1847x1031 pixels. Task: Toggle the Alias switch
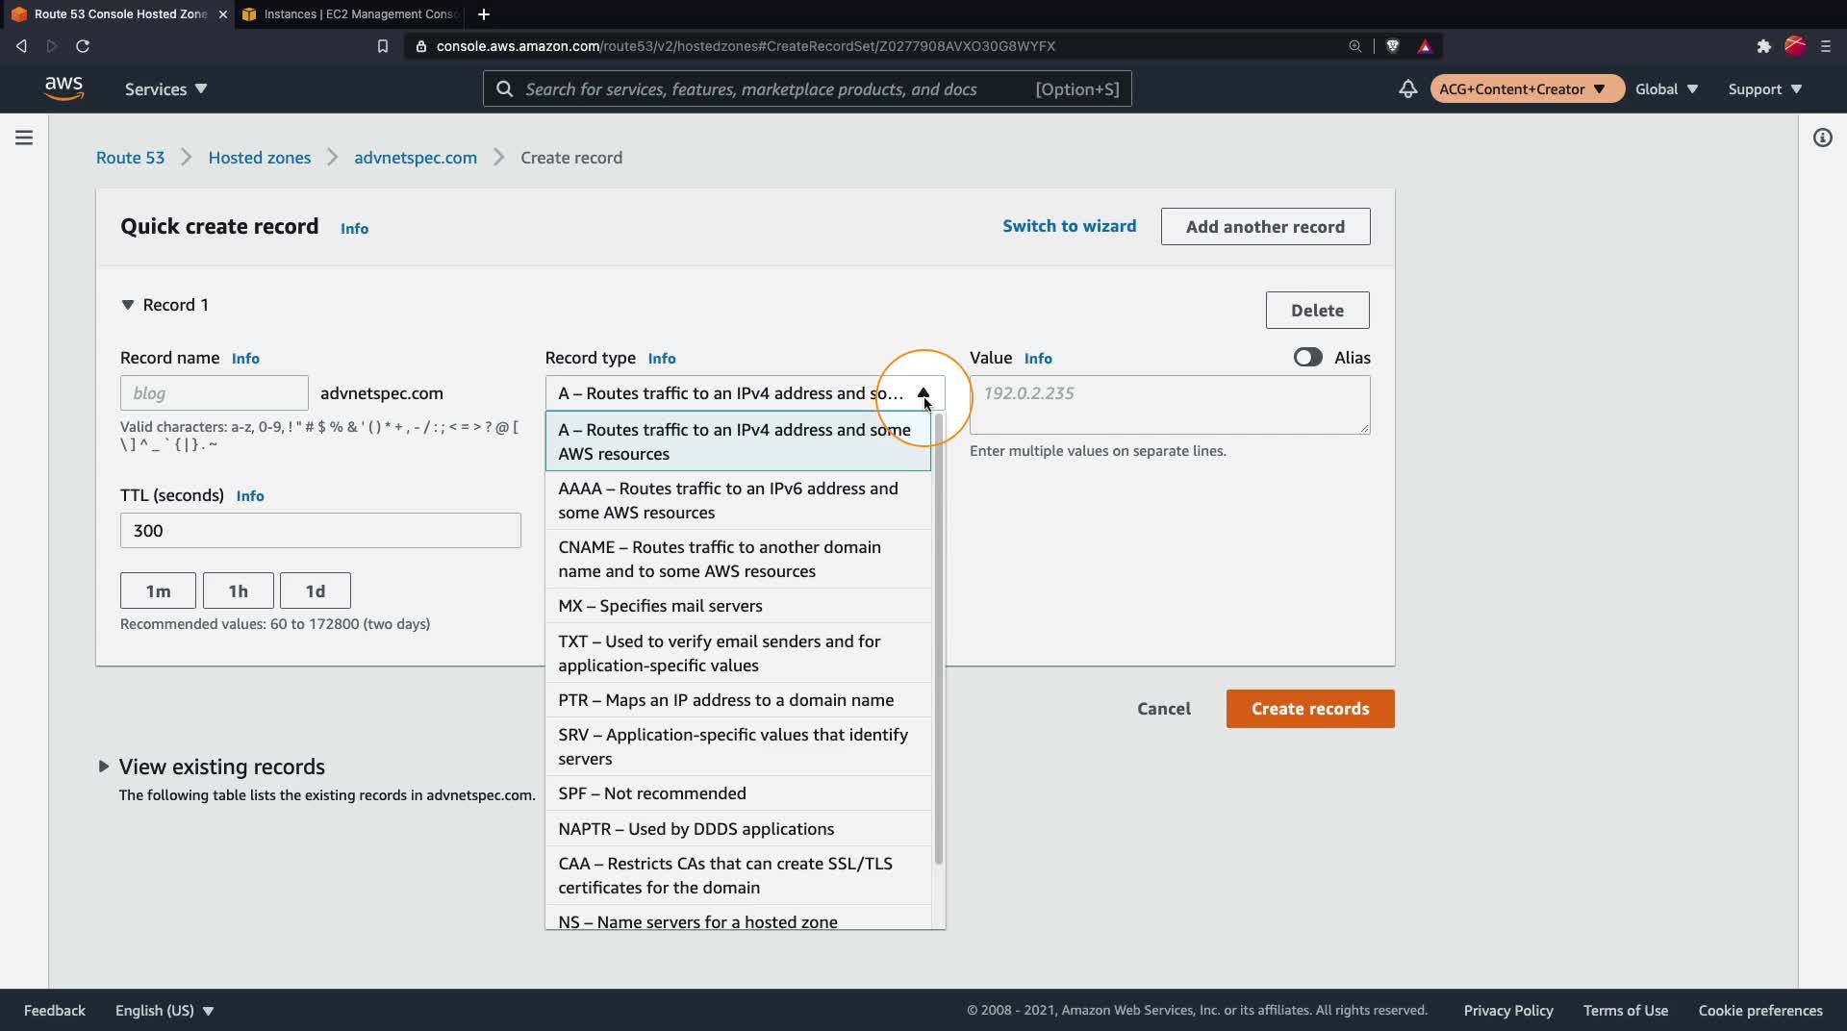[1307, 358]
